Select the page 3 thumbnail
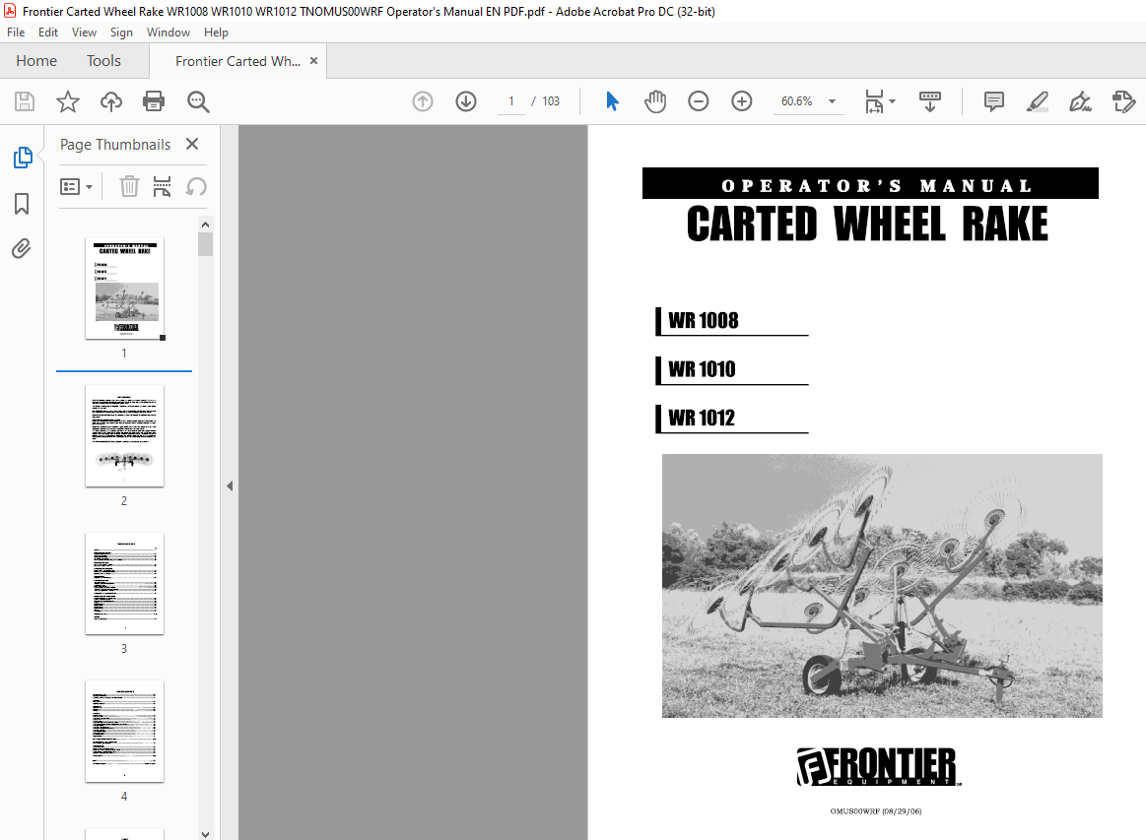This screenshot has width=1146, height=840. (x=124, y=584)
